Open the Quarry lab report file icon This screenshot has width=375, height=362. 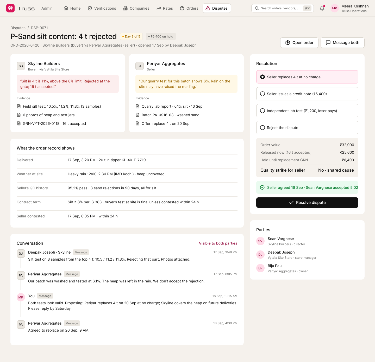(x=137, y=106)
